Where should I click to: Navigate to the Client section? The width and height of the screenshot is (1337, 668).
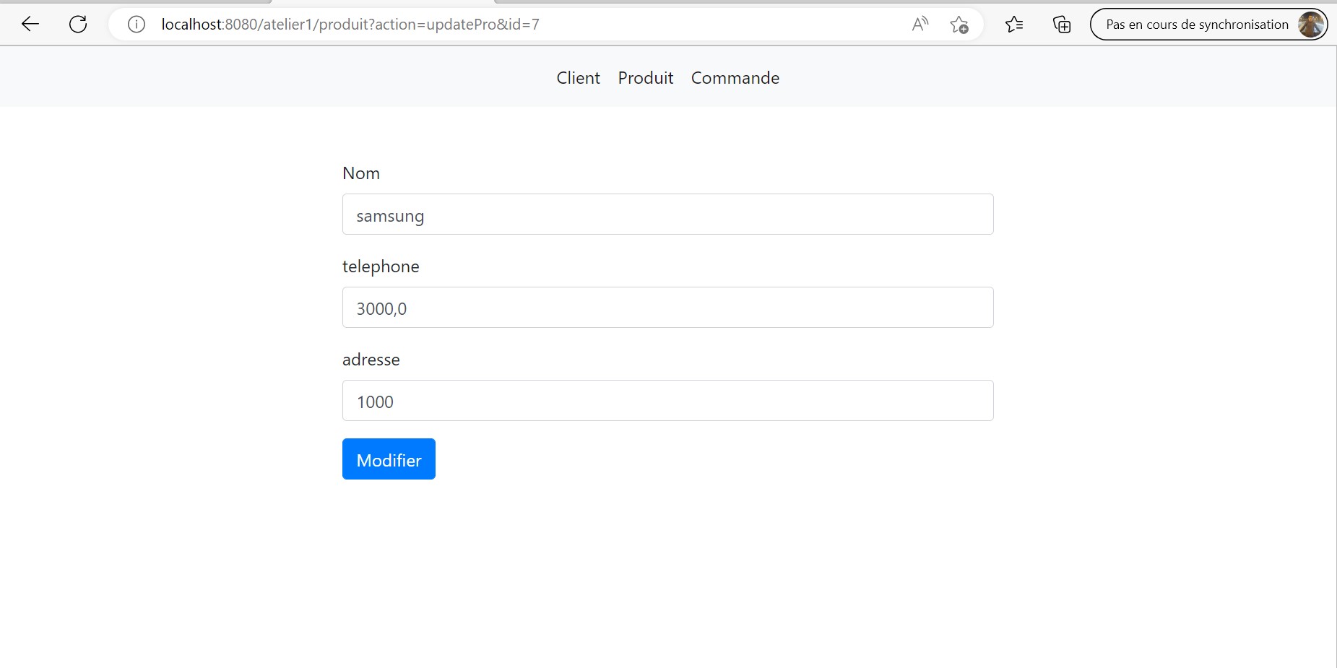click(x=578, y=78)
